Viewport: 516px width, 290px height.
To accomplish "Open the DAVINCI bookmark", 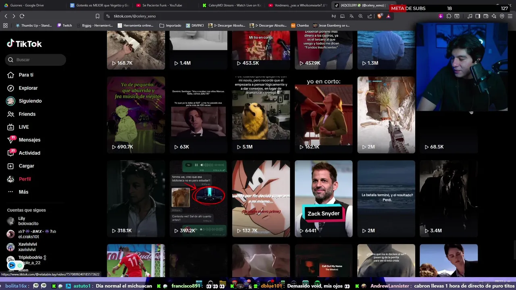I will point(195,25).
